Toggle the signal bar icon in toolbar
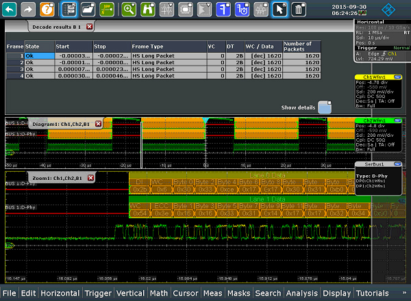The height and width of the screenshot is (301, 411). 69,10
